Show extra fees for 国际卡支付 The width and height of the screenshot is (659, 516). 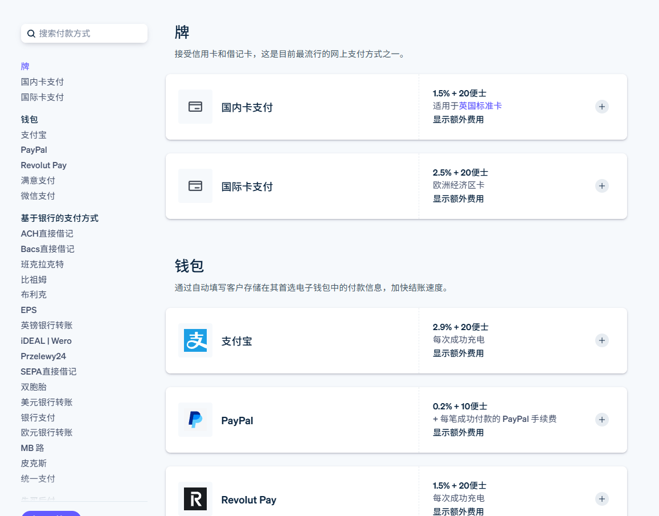point(458,198)
